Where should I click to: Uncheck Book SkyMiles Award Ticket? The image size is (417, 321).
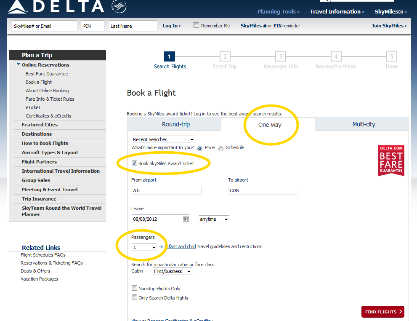pos(135,163)
